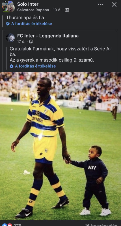Open the Thuram father and son photo
Screen dimensions: 121x226
(60, 146)
